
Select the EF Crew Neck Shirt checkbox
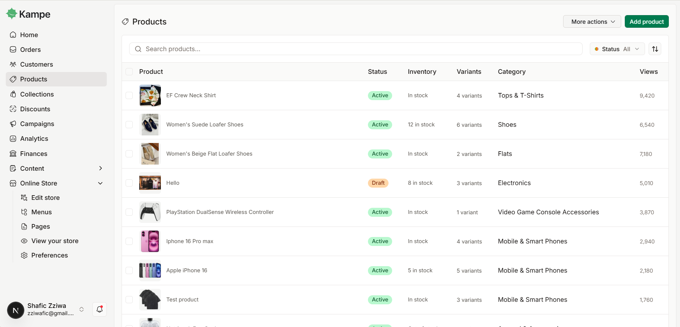[x=129, y=95]
